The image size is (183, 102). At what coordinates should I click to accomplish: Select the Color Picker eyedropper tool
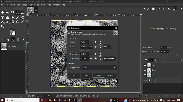tap(22, 22)
